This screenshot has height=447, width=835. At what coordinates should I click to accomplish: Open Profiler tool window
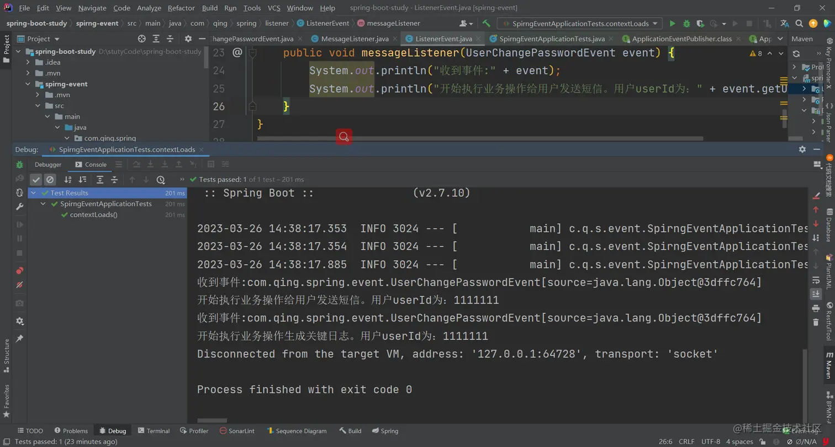[x=194, y=430]
